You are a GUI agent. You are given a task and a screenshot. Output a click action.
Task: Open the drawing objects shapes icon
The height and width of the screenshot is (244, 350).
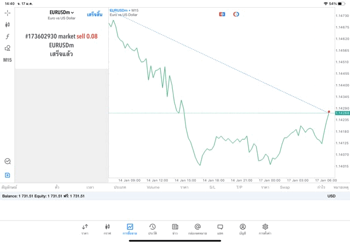[8, 48]
